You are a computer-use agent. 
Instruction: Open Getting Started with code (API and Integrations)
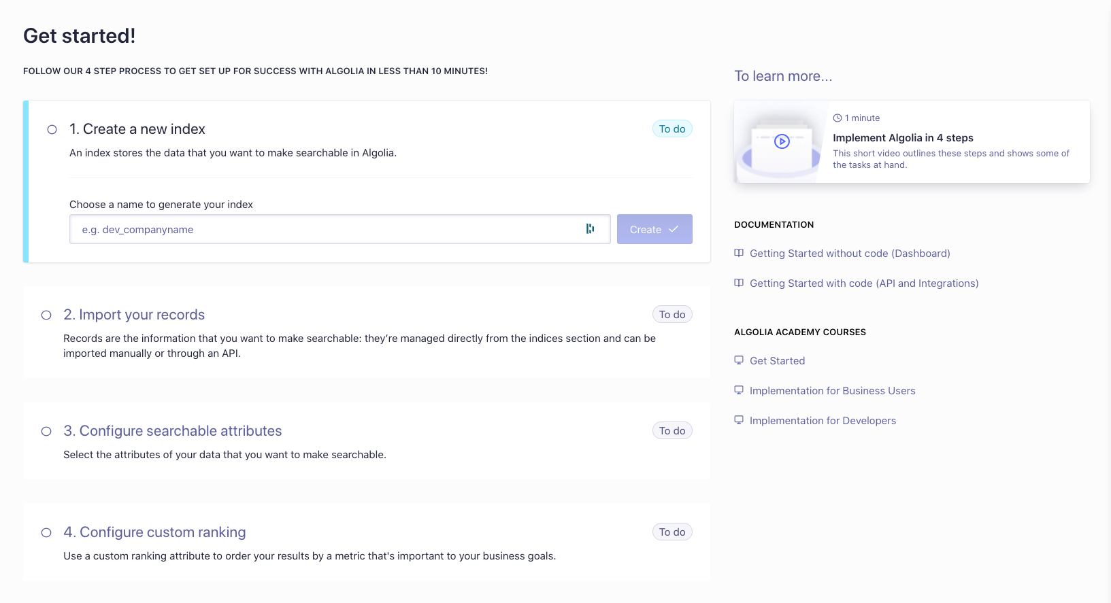864,283
